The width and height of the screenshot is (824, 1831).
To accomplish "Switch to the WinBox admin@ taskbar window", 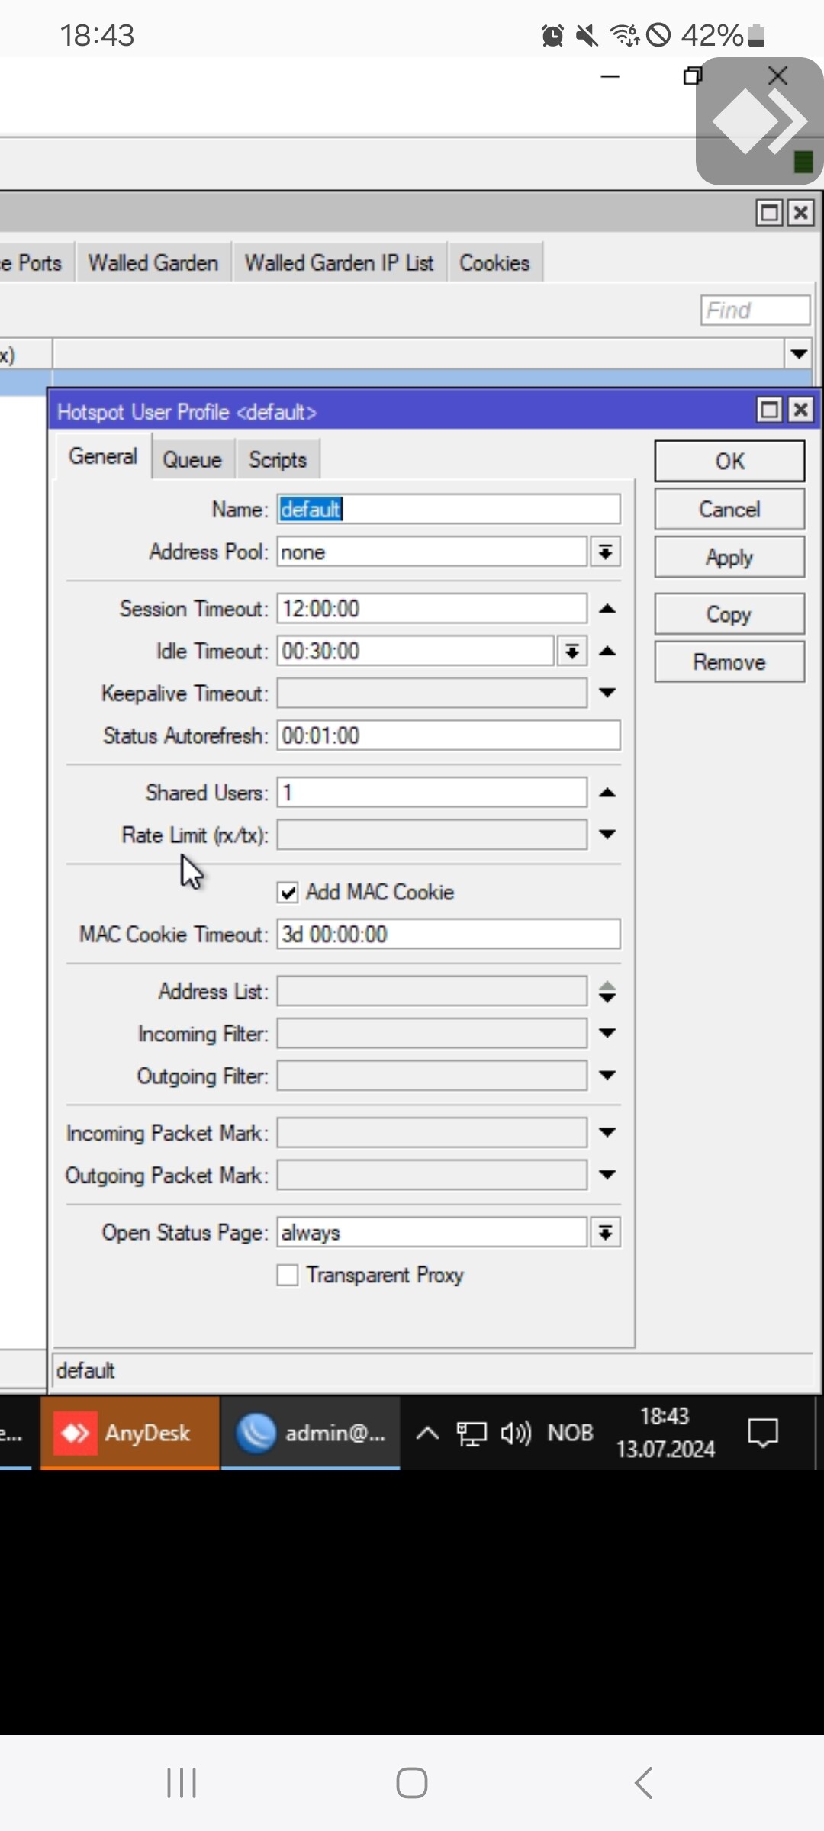I will click(311, 1433).
